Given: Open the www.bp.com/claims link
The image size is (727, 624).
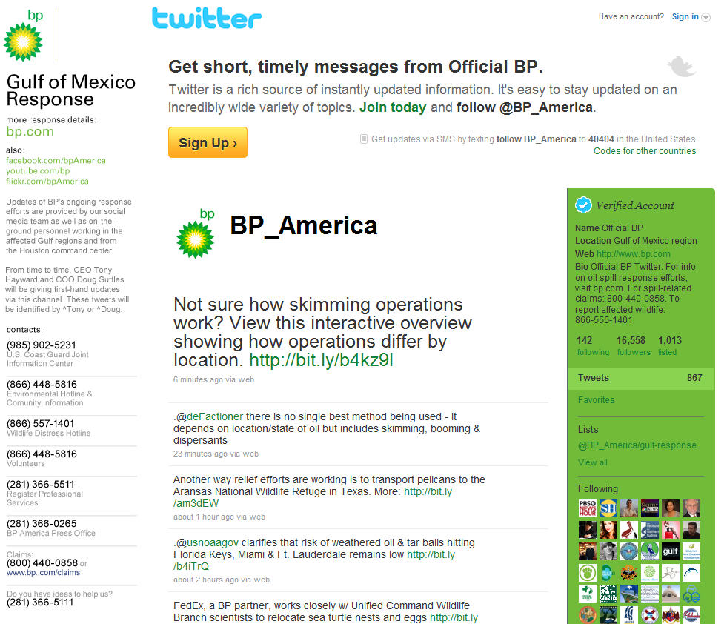Looking at the screenshot, I should (x=43, y=573).
